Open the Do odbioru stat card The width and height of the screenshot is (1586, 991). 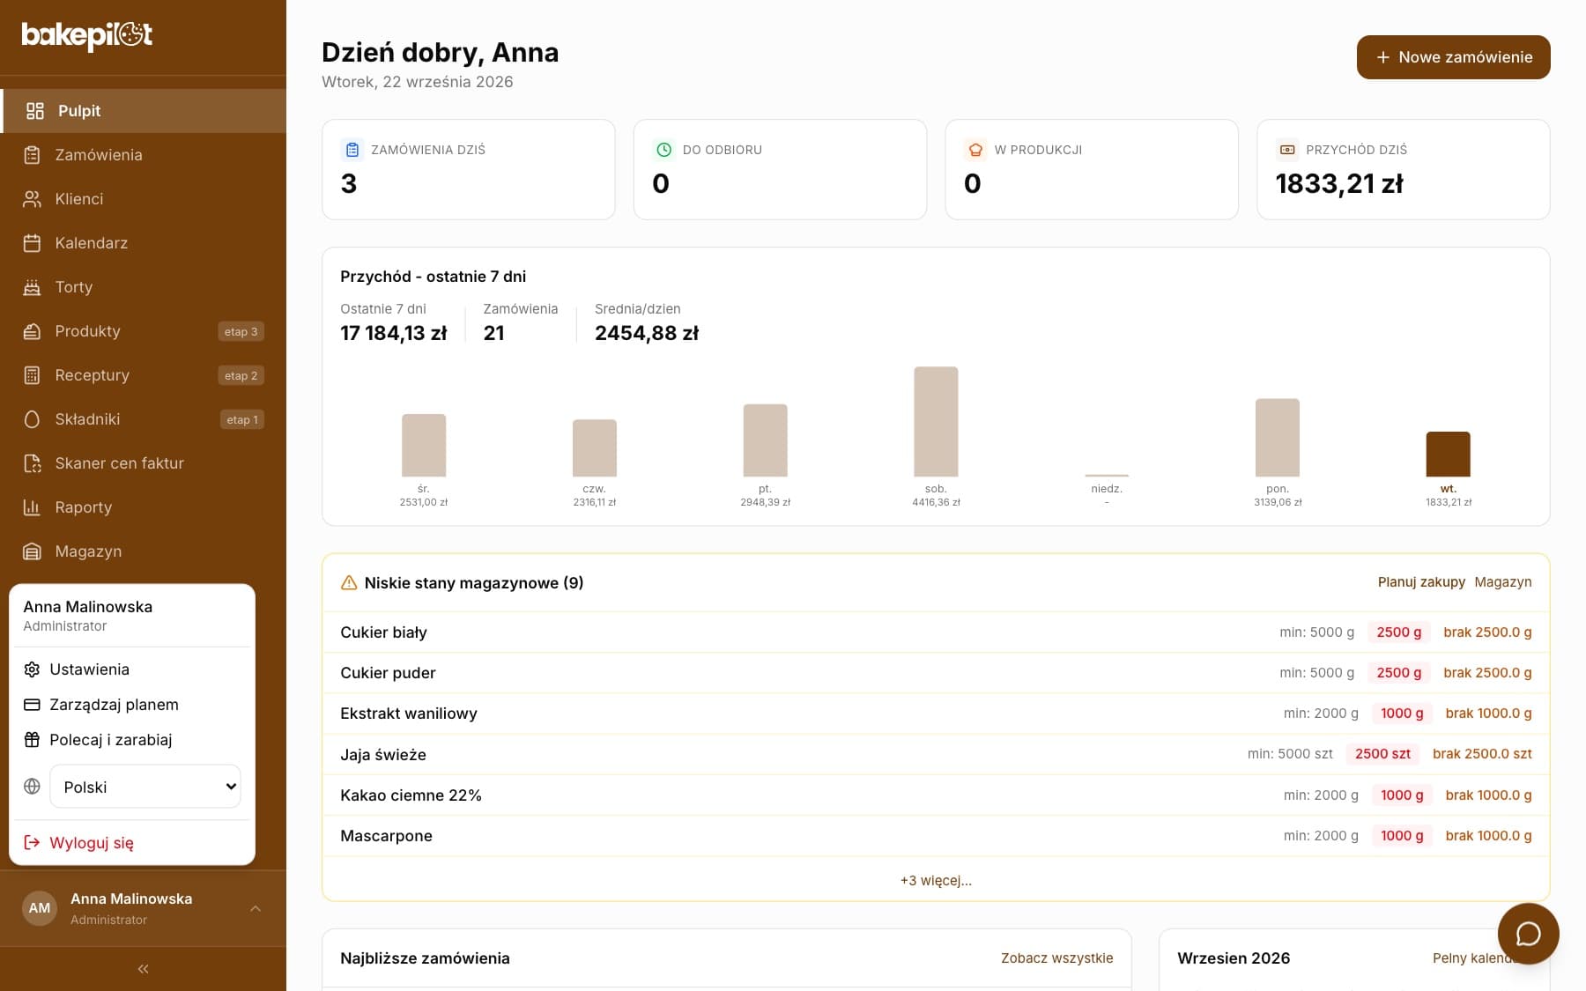[780, 169]
